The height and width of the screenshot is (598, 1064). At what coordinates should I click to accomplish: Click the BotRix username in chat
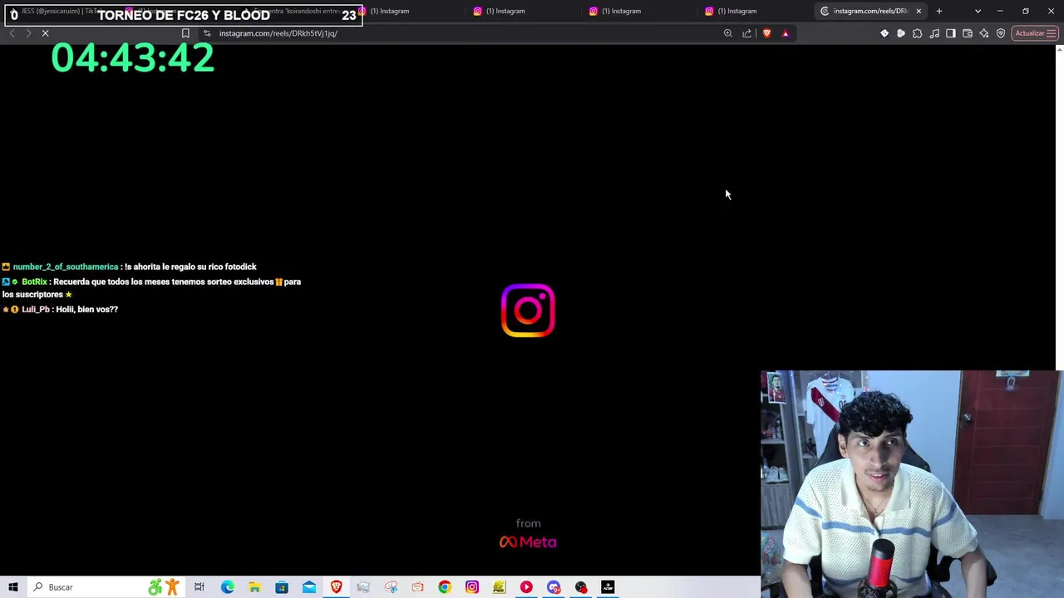(x=34, y=282)
